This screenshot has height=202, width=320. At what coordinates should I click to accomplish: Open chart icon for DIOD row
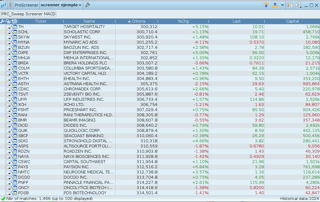pyautogui.click(x=14, y=125)
